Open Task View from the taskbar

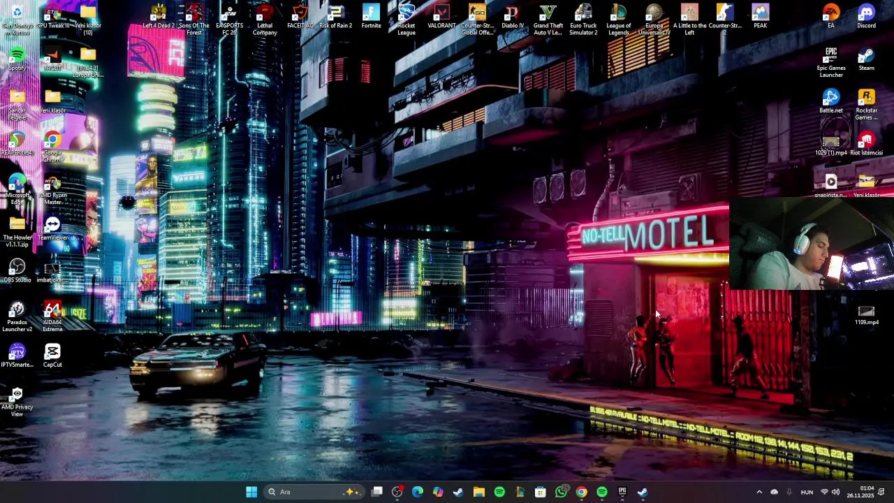(377, 492)
